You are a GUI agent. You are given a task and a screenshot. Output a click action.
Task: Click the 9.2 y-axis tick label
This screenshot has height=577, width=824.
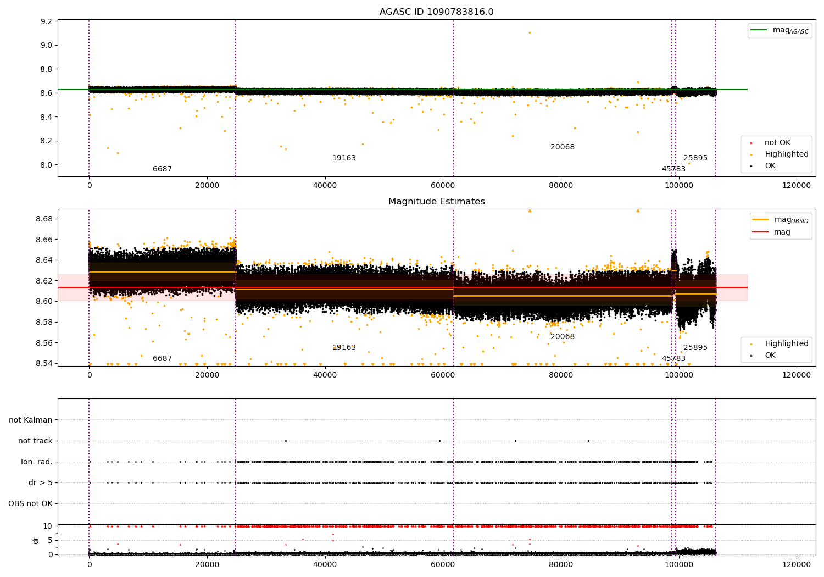tap(47, 22)
